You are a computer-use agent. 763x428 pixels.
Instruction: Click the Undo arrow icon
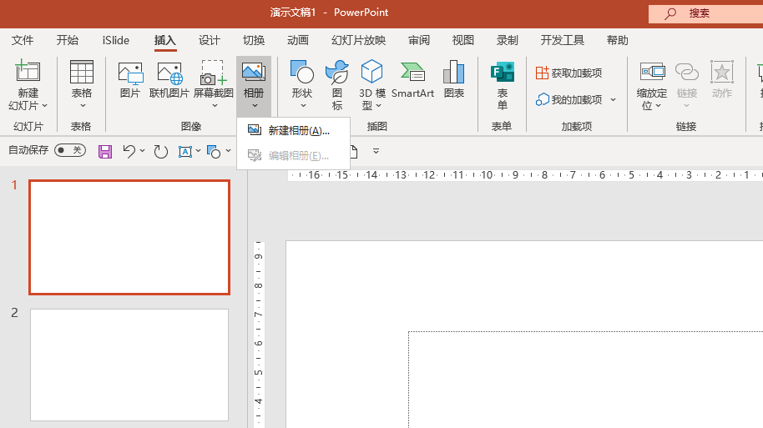(129, 151)
